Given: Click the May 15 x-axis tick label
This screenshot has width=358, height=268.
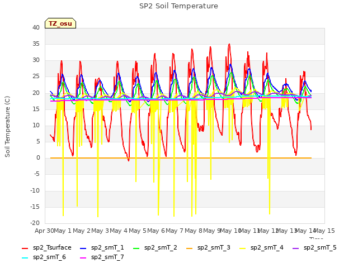Looking at the screenshot, I should pyautogui.click(x=324, y=231).
